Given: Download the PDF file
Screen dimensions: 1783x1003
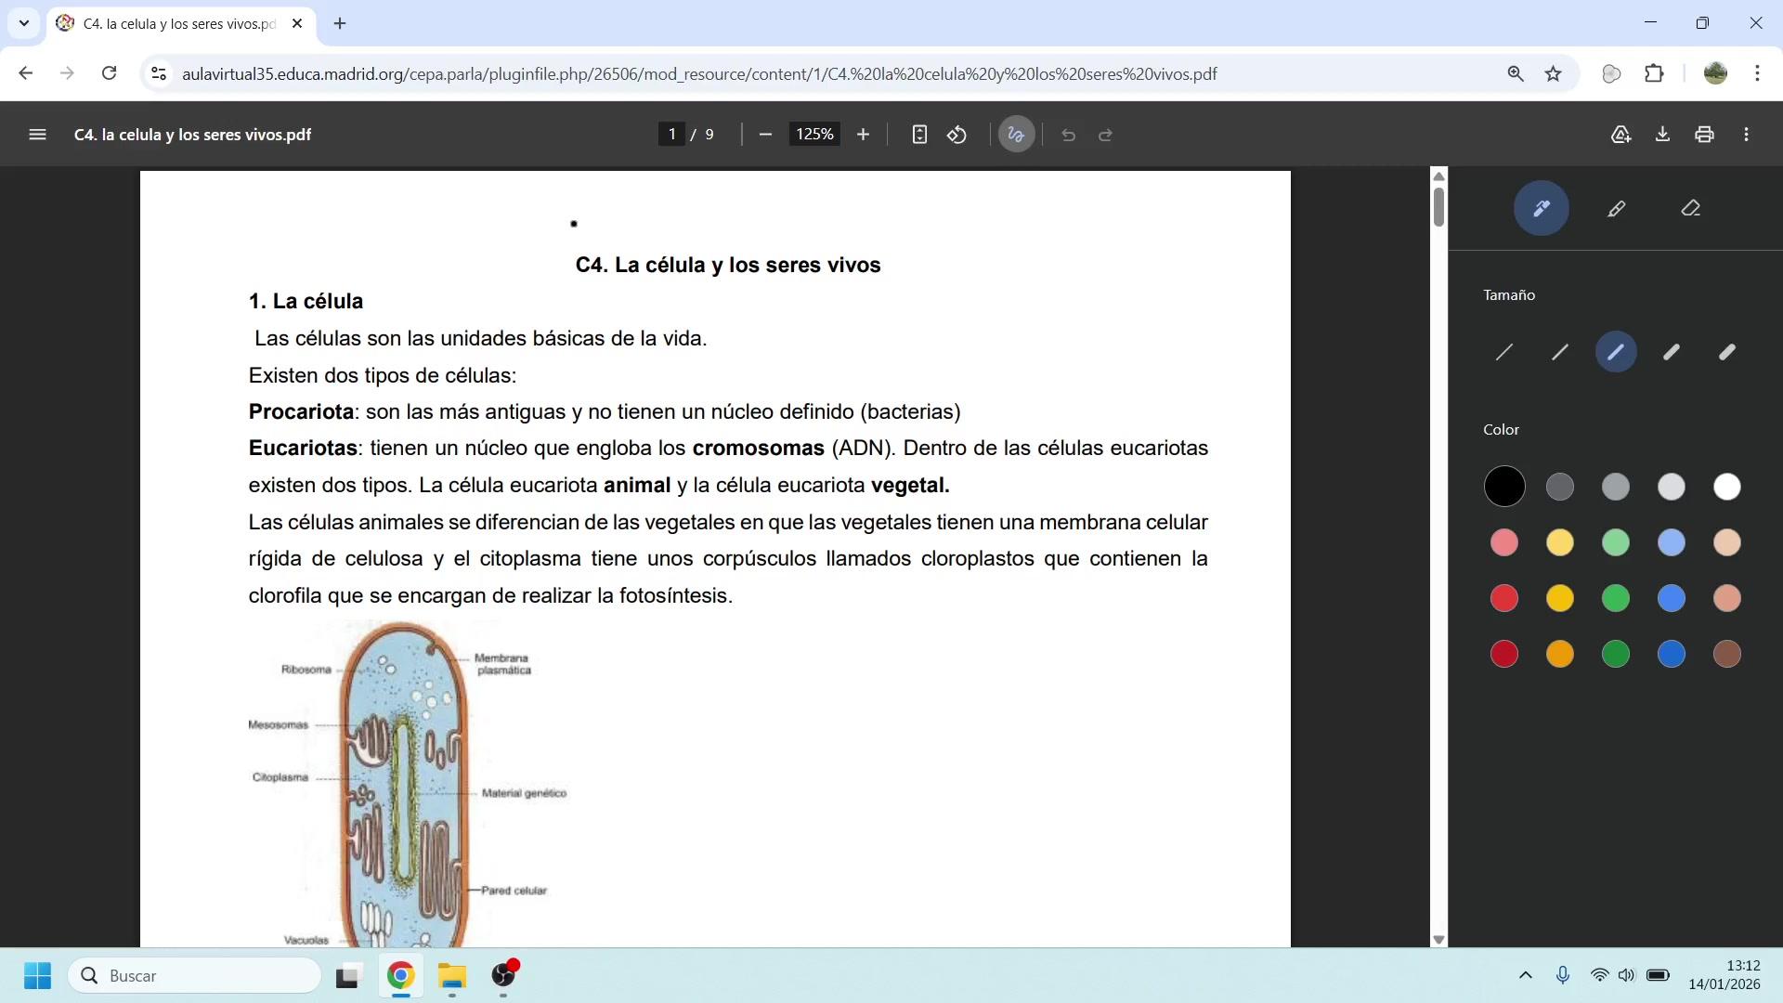Looking at the screenshot, I should click(1662, 135).
